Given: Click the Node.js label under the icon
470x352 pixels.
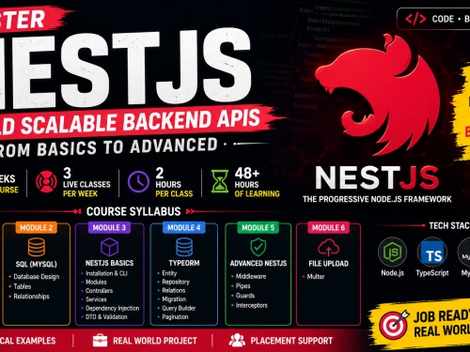Looking at the screenshot, I should [392, 273].
